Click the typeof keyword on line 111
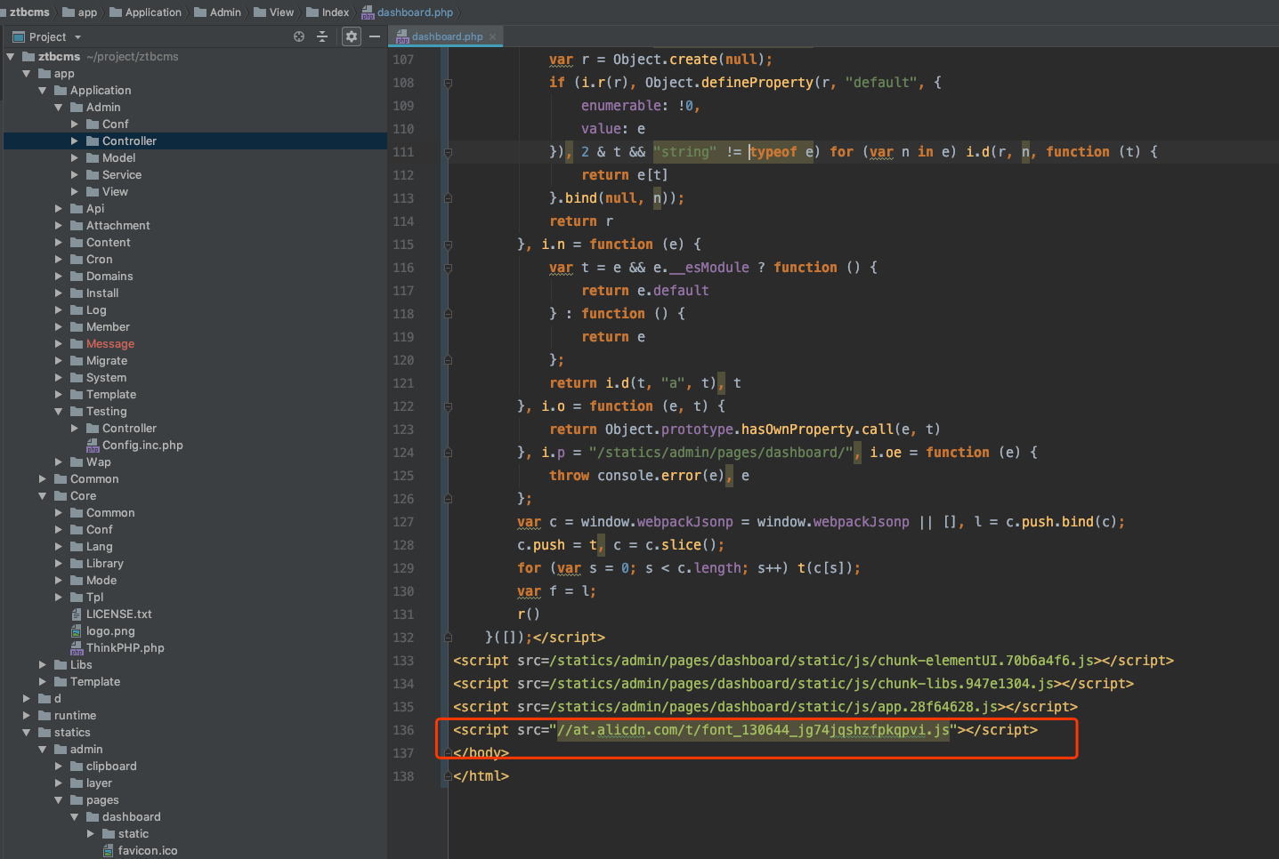The width and height of the screenshot is (1279, 859). pos(773,152)
